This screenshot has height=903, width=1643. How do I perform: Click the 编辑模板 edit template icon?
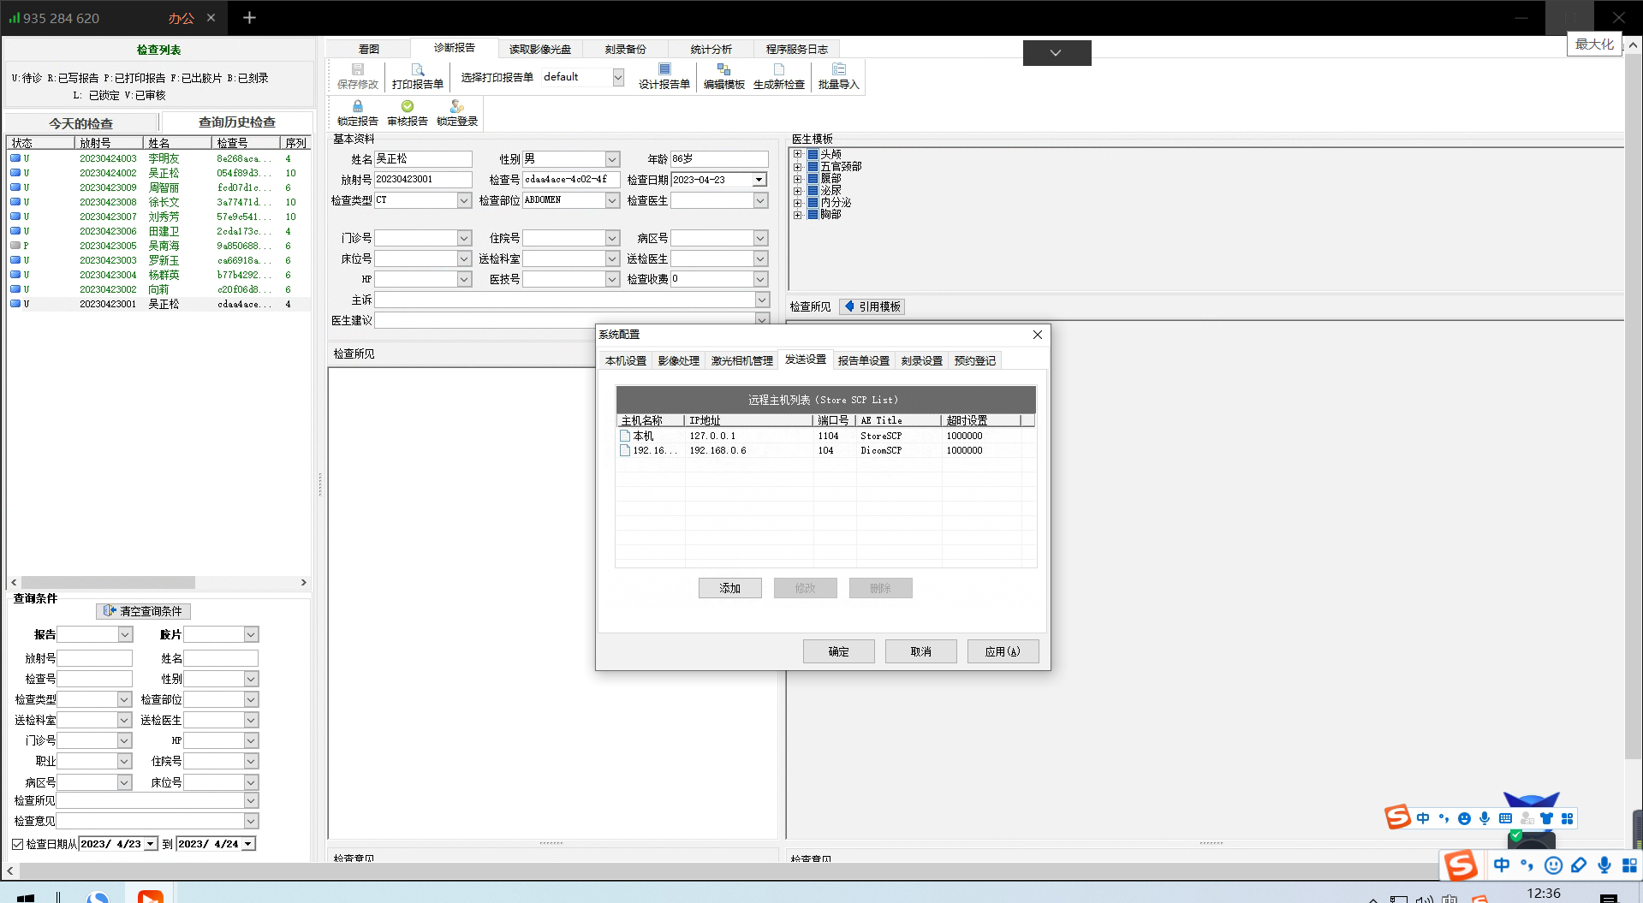tap(723, 70)
